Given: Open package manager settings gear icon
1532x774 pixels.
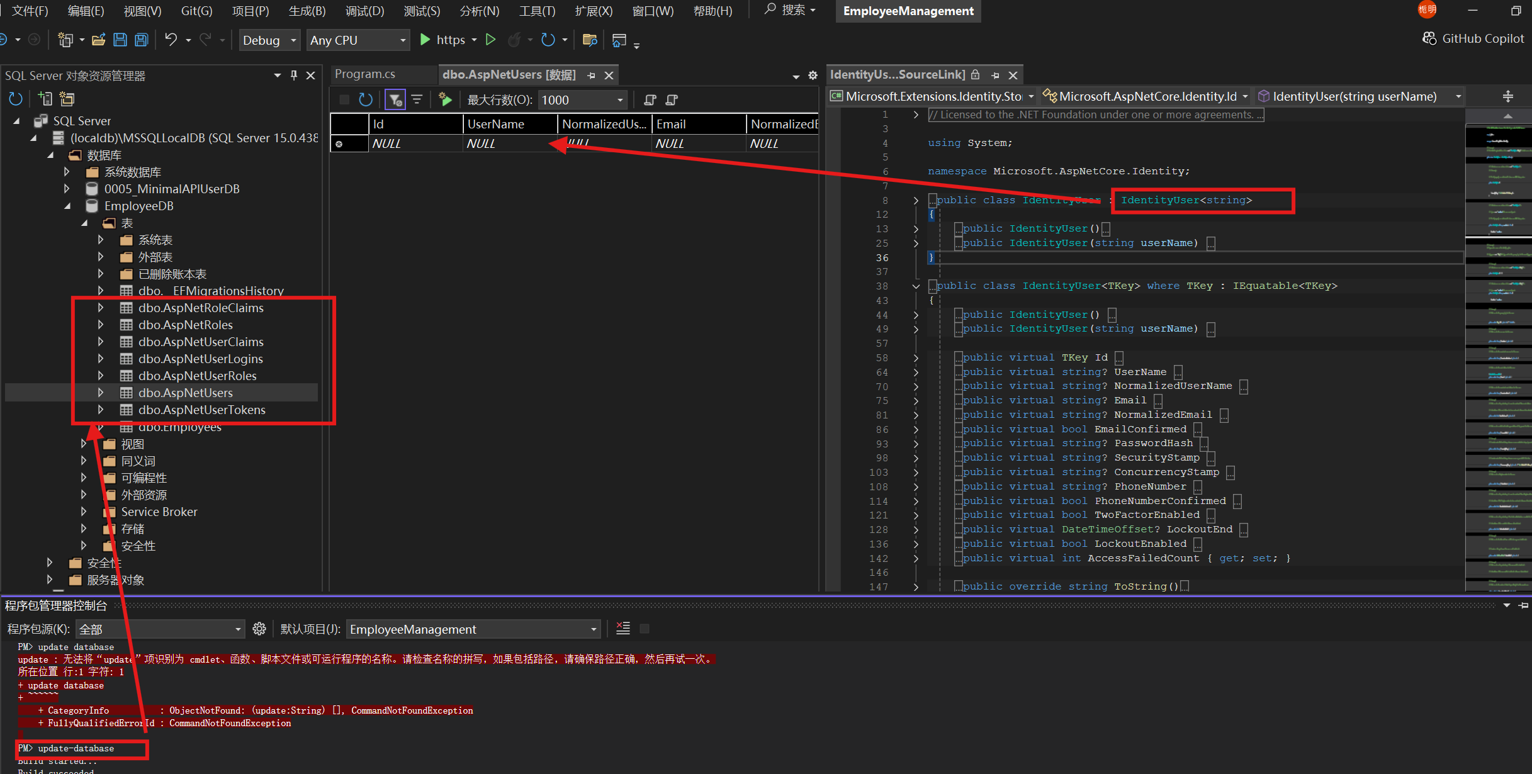Looking at the screenshot, I should 259,629.
